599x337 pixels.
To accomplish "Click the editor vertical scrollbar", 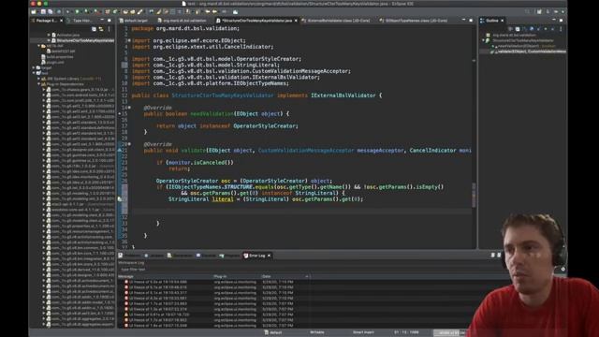I will coord(474,138).
